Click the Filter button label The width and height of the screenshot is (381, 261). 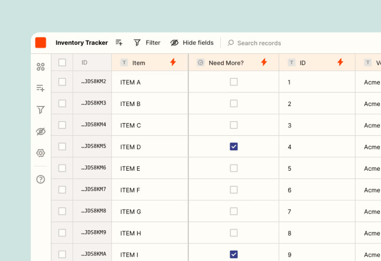click(x=153, y=43)
